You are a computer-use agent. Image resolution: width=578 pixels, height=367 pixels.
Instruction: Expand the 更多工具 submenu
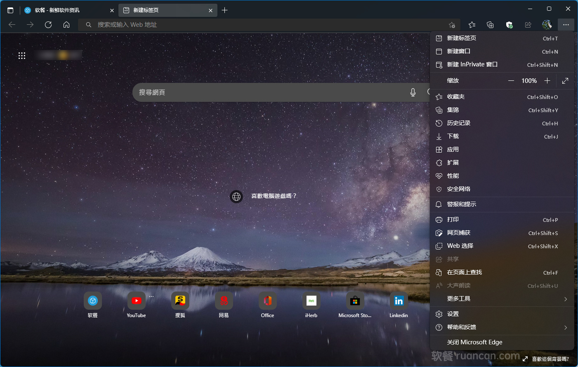coord(565,299)
